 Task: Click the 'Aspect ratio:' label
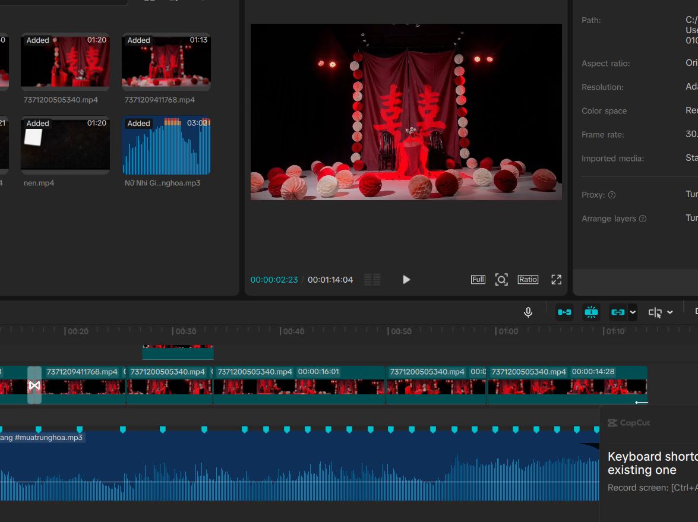pos(606,63)
